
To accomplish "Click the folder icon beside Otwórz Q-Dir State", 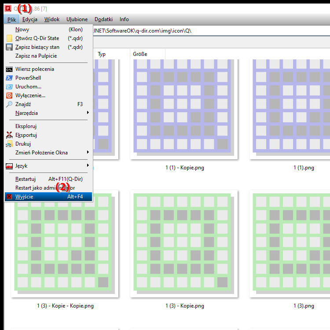I will tap(9, 38).
